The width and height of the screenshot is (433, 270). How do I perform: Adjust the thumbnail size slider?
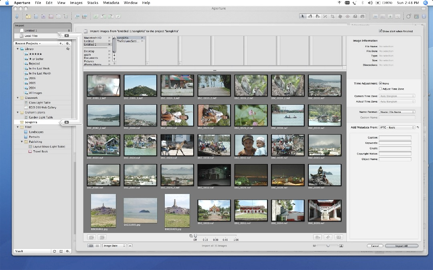point(328,246)
